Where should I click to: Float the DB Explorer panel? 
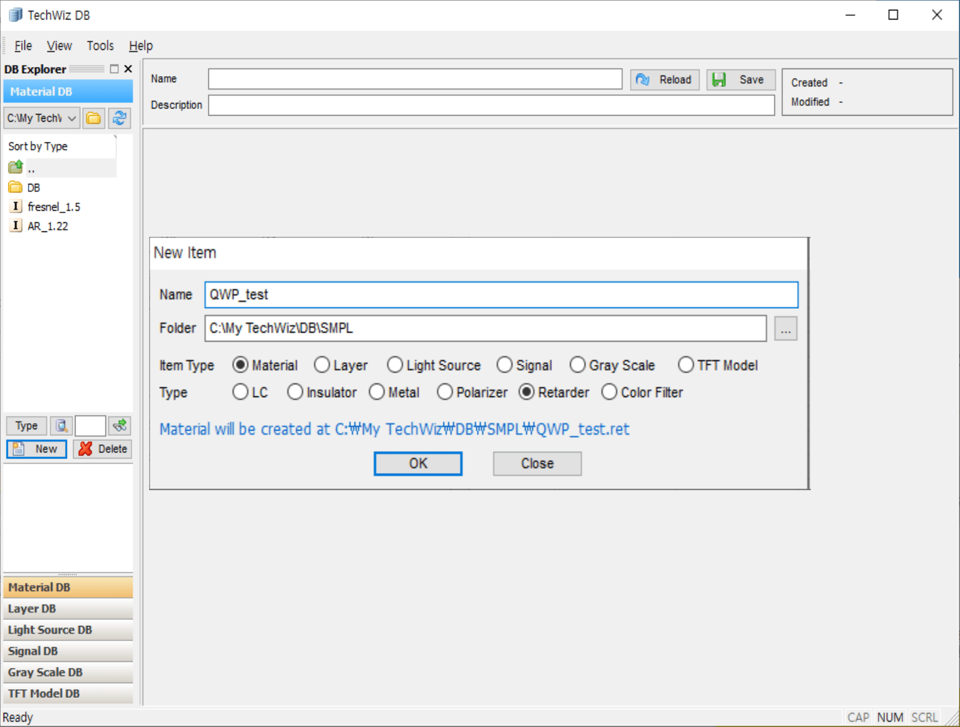114,69
